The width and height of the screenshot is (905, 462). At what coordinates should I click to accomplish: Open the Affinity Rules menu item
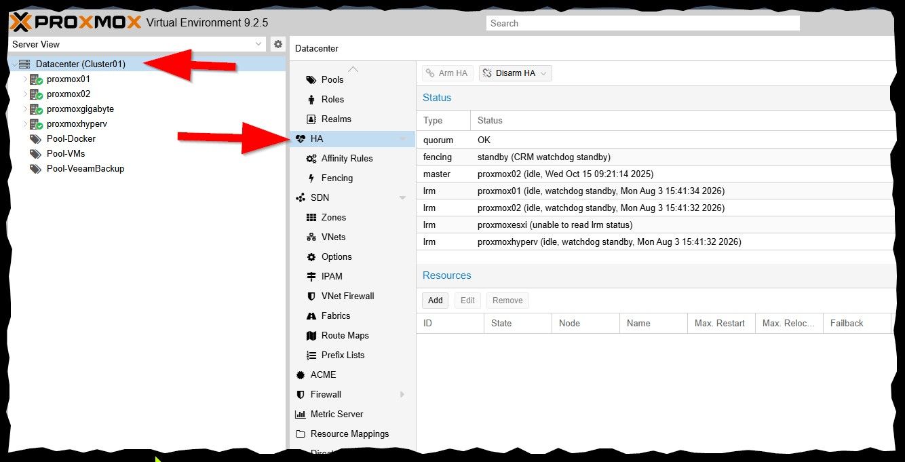[x=352, y=159]
